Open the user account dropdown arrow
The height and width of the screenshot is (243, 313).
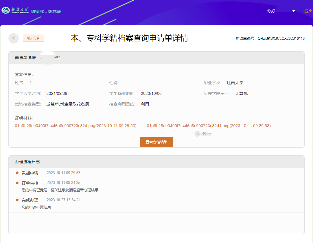coord(294,11)
